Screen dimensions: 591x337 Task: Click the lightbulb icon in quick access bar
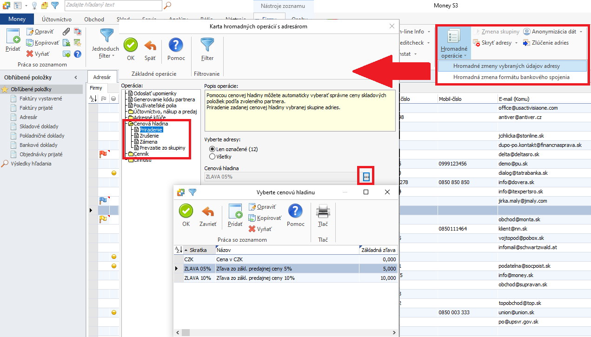pos(34,5)
